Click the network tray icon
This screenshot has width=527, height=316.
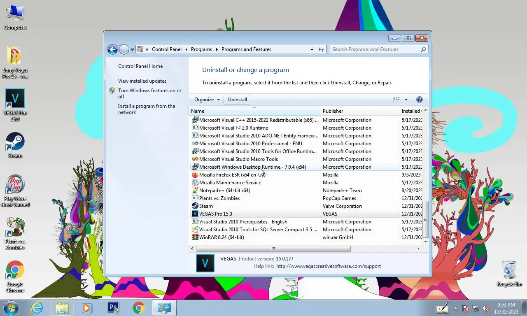click(x=476, y=308)
